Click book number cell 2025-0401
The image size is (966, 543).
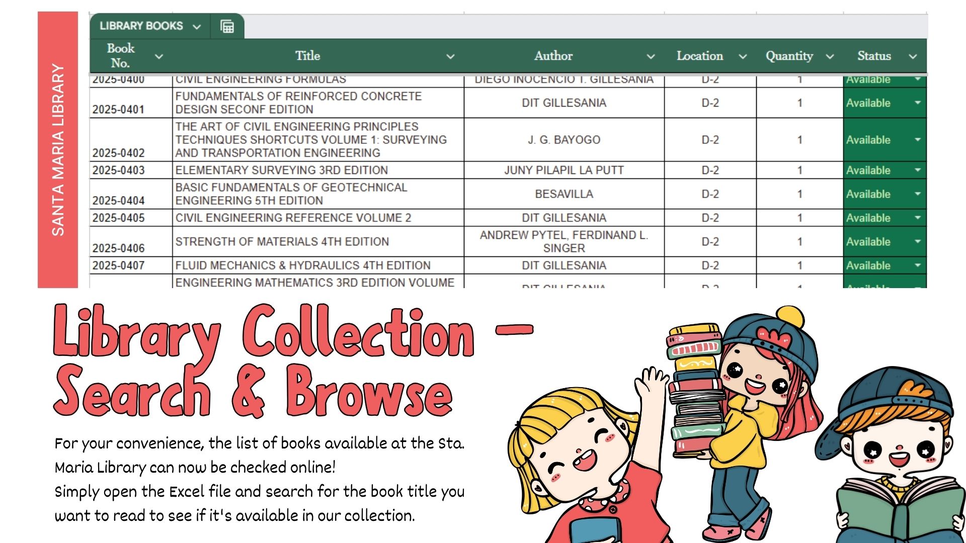pyautogui.click(x=131, y=103)
